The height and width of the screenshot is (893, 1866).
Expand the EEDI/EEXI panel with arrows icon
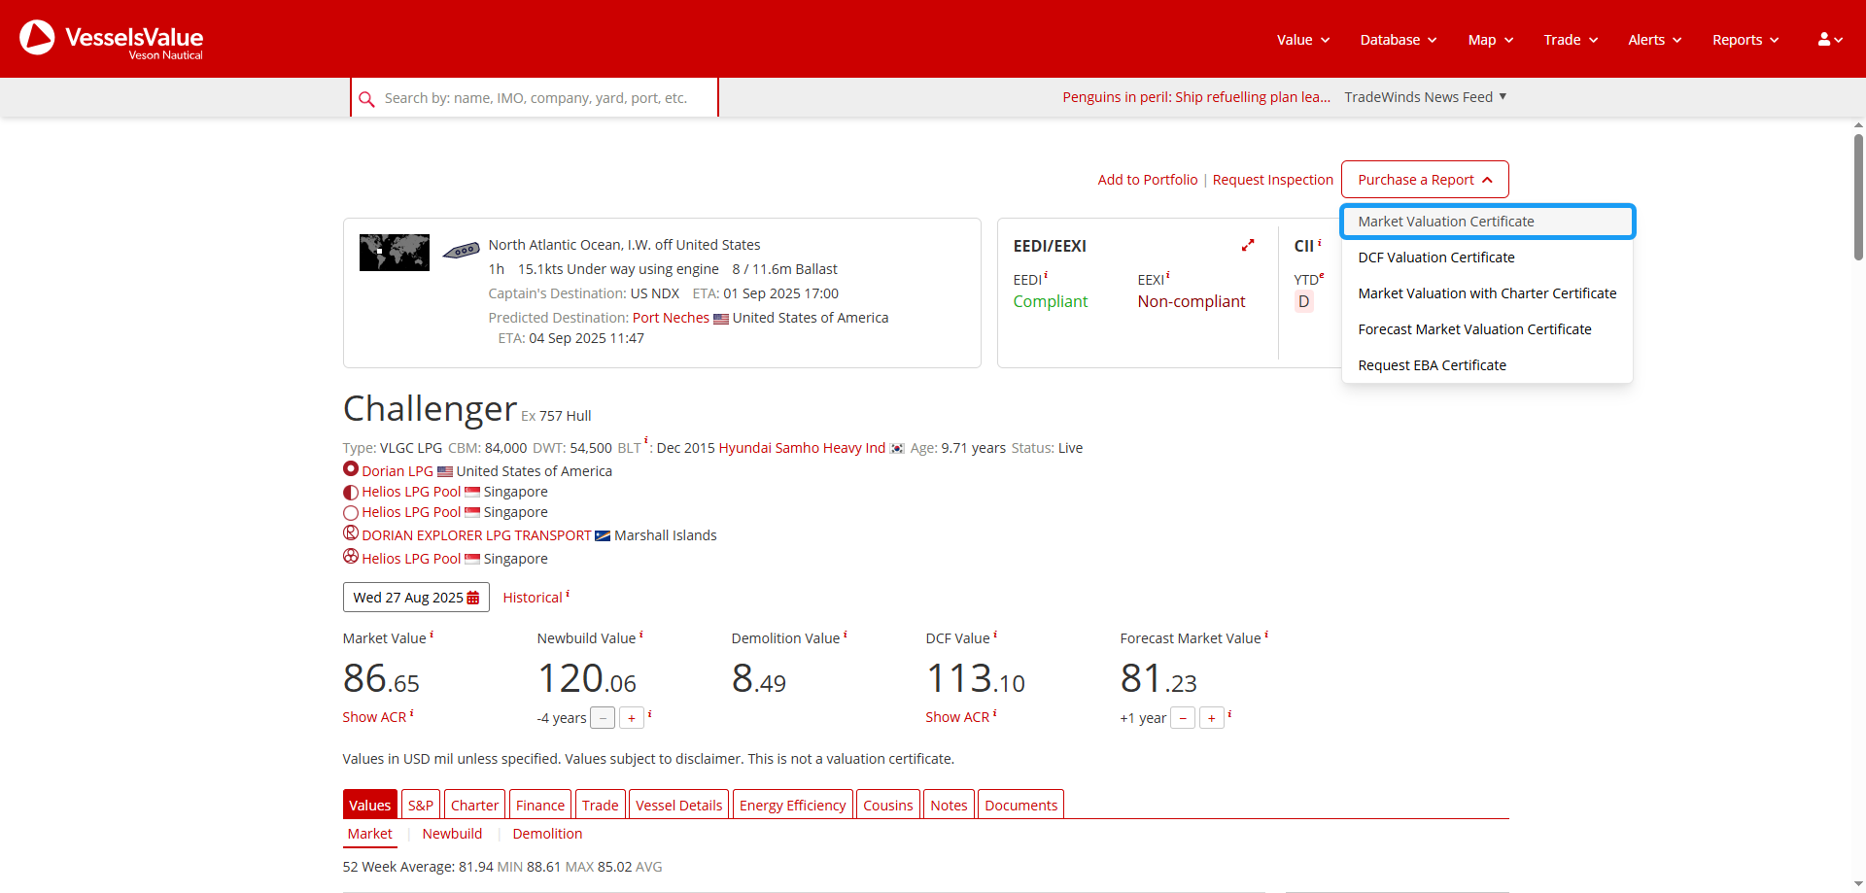(1248, 246)
